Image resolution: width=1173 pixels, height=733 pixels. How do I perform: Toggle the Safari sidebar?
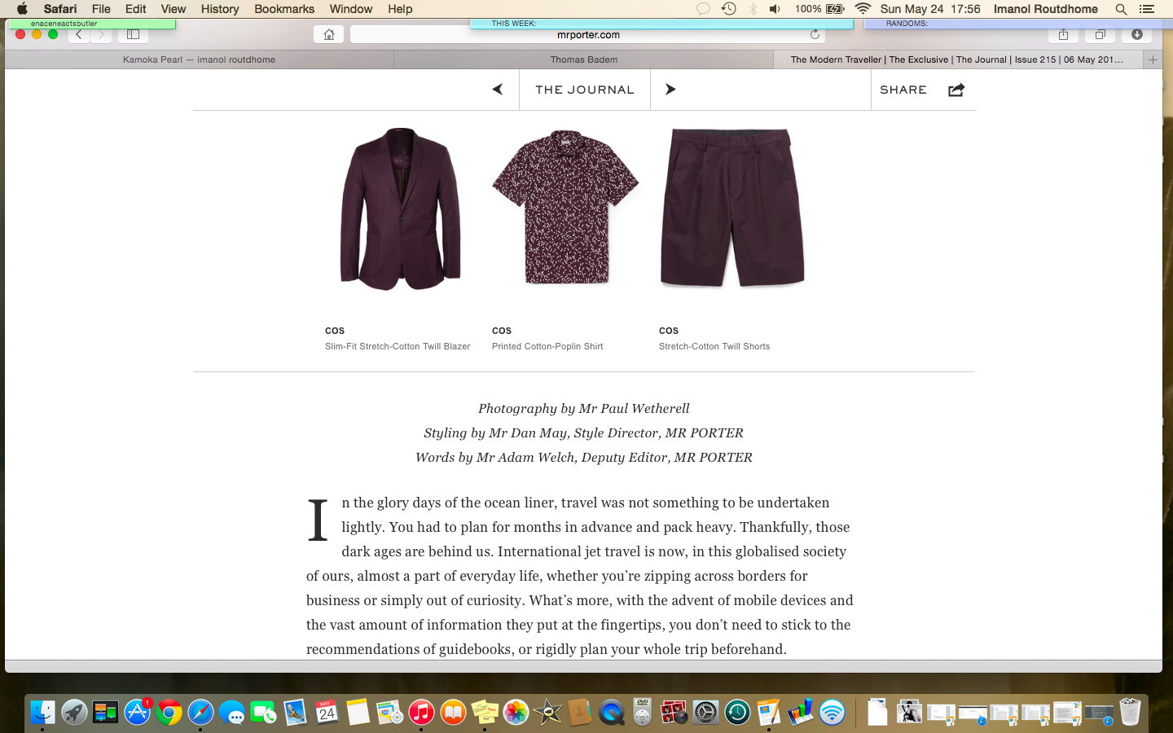(133, 34)
